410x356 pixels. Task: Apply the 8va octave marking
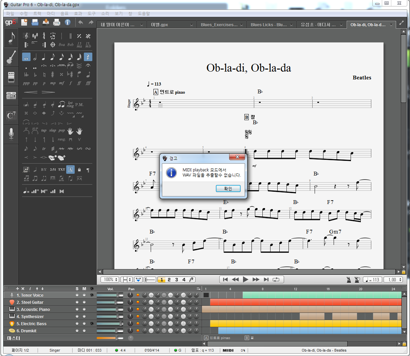coord(61,45)
